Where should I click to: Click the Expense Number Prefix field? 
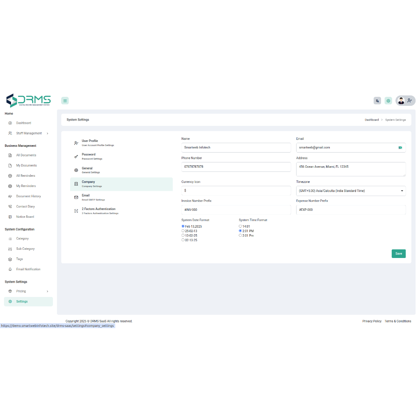(x=351, y=210)
